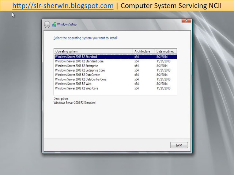Select Windows Server 2008 R2 Web Core

tap(116, 88)
